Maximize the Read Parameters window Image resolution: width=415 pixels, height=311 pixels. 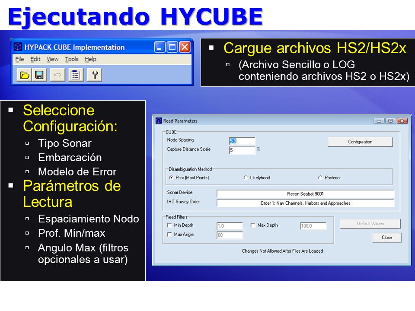click(x=390, y=121)
